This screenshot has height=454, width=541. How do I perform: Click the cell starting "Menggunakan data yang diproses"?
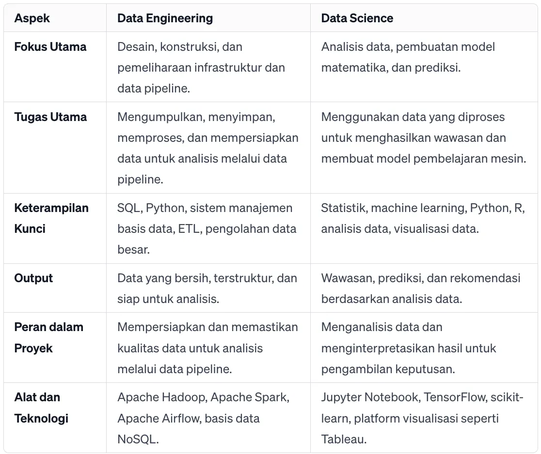(x=423, y=138)
